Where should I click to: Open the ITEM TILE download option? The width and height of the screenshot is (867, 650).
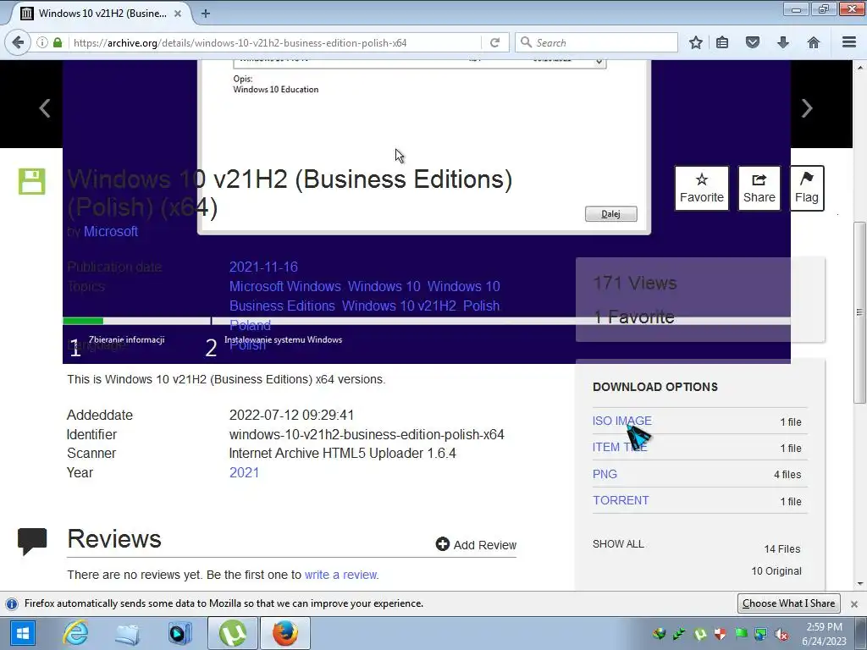coord(620,447)
